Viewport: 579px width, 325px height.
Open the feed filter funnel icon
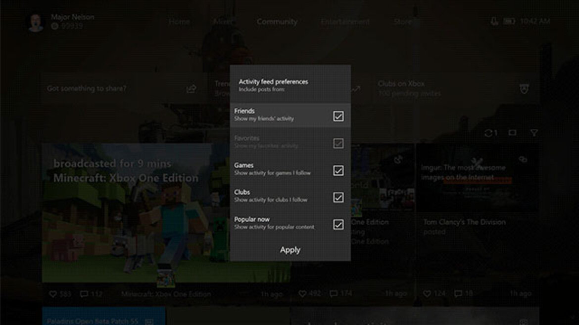[x=534, y=133]
